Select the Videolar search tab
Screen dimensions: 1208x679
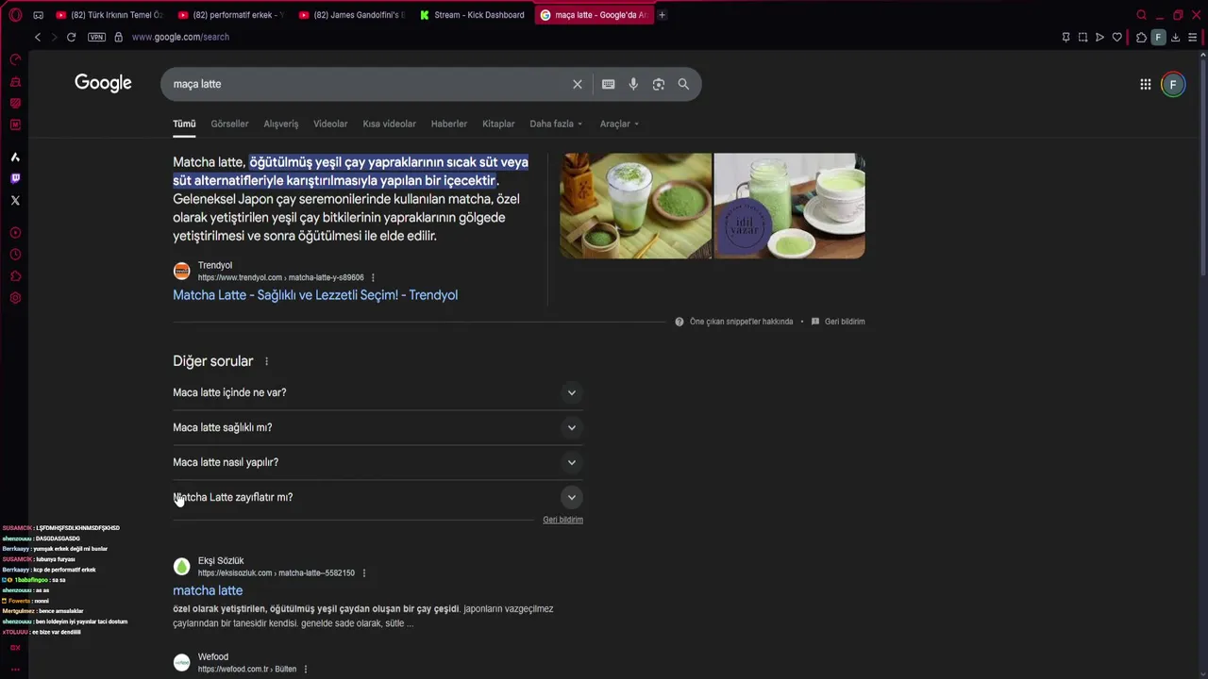click(x=330, y=124)
